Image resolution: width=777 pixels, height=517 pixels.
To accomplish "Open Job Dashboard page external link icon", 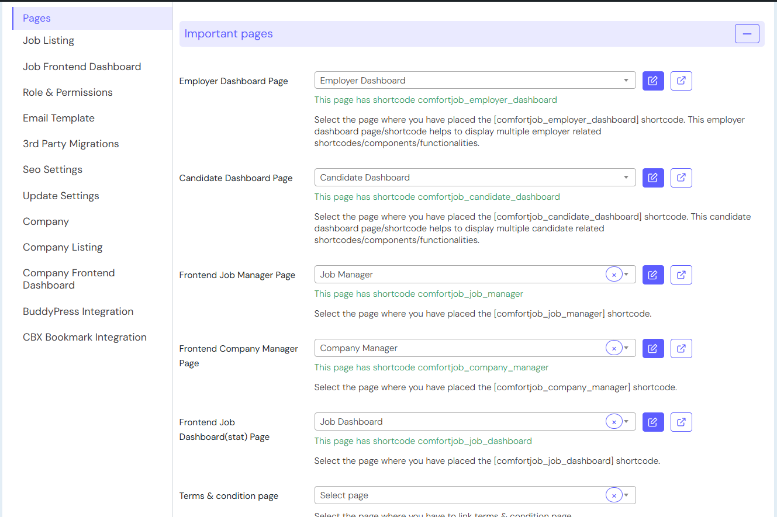I will pos(681,422).
